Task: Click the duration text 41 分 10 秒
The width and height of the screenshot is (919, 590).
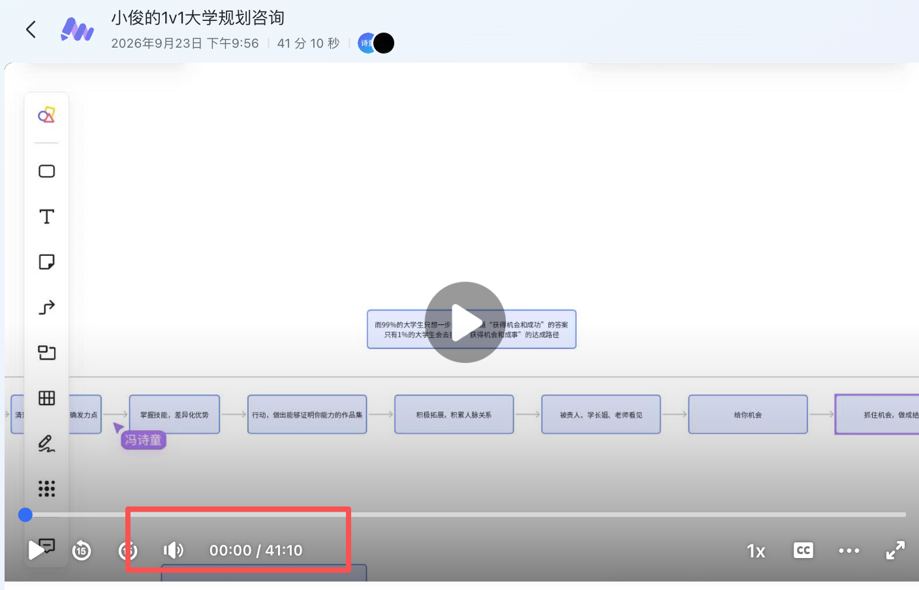Action: pos(308,43)
